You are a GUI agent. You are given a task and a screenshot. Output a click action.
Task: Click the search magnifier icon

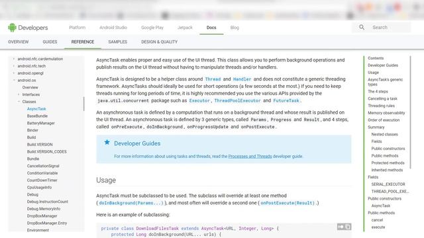coord(362,27)
